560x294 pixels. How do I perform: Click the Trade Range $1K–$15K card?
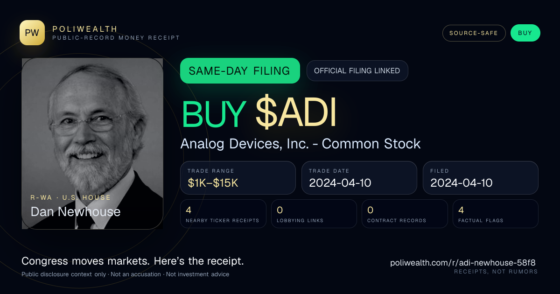point(238,178)
